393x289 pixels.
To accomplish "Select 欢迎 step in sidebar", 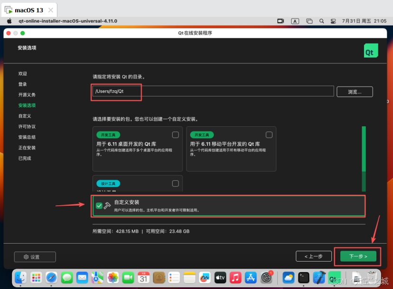I will [x=23, y=73].
